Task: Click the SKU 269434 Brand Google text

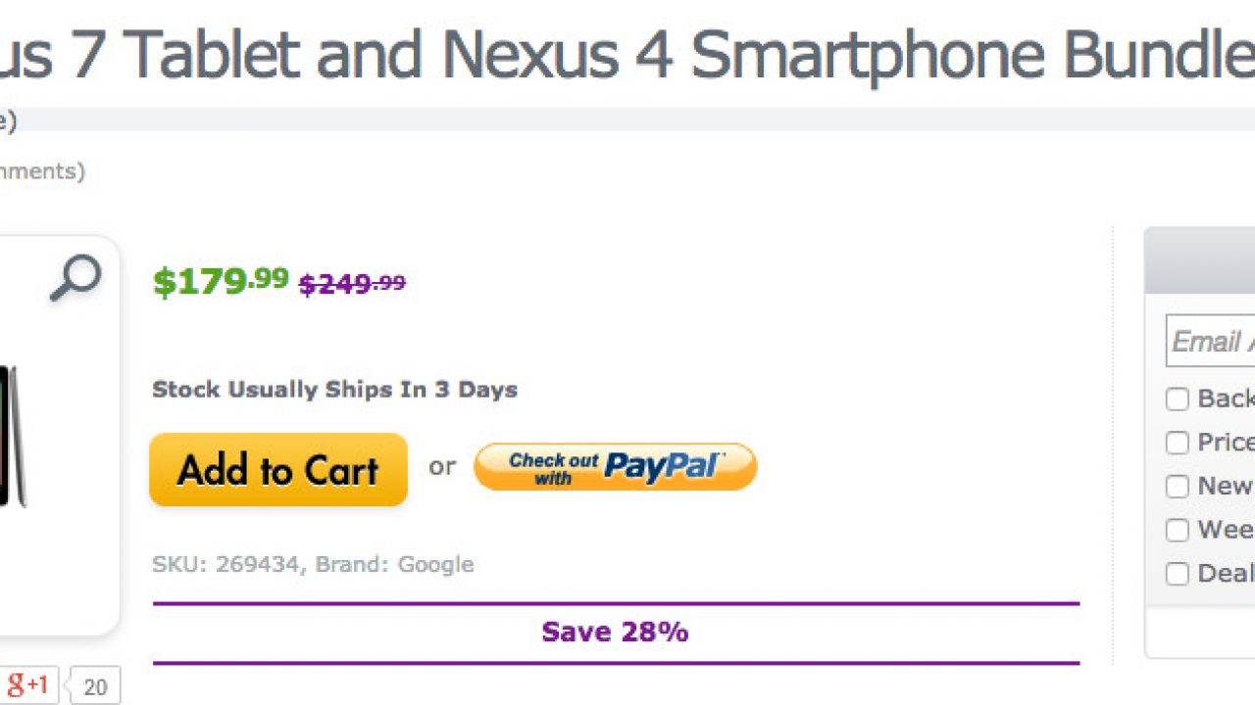Action: click(x=313, y=564)
